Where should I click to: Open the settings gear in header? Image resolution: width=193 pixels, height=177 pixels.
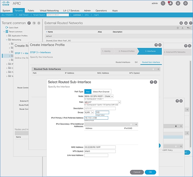(186, 3)
